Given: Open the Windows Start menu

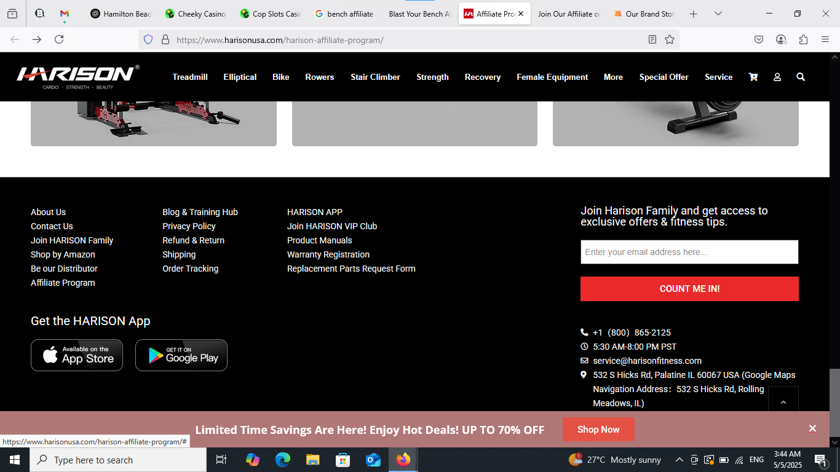Looking at the screenshot, I should (x=14, y=460).
